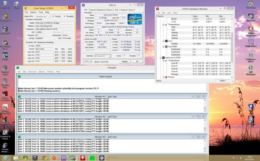The image size is (260, 161).
Task: Launch the Uplay desktop shortcut
Action: tap(17, 4)
